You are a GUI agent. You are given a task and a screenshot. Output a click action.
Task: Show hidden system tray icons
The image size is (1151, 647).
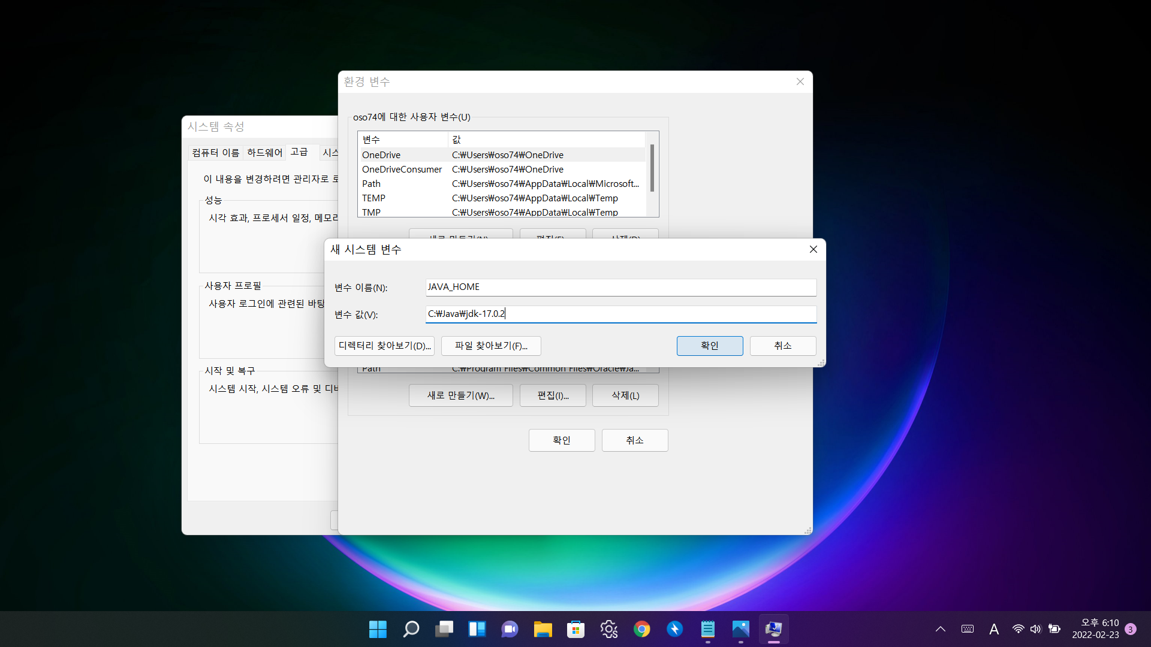[941, 629]
